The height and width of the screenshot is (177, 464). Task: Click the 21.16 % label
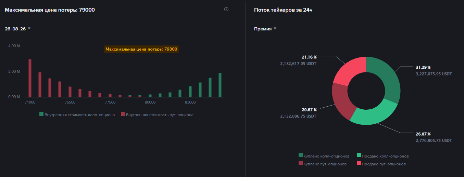click(x=309, y=57)
